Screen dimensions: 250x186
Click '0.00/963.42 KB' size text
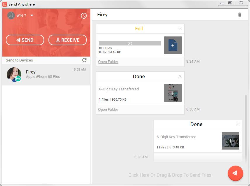point(110,52)
